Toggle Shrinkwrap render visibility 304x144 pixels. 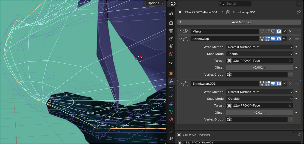click(279, 39)
